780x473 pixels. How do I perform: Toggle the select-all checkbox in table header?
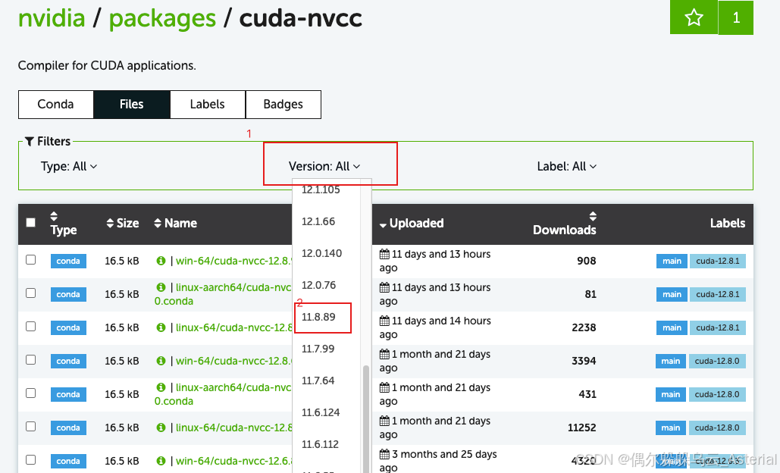click(x=31, y=222)
